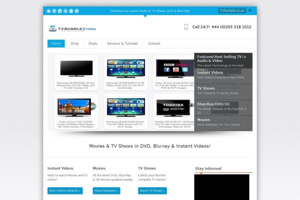The height and width of the screenshot is (200, 300).
Task: Click the TVRumbleStore logo
Action: [x=72, y=28]
